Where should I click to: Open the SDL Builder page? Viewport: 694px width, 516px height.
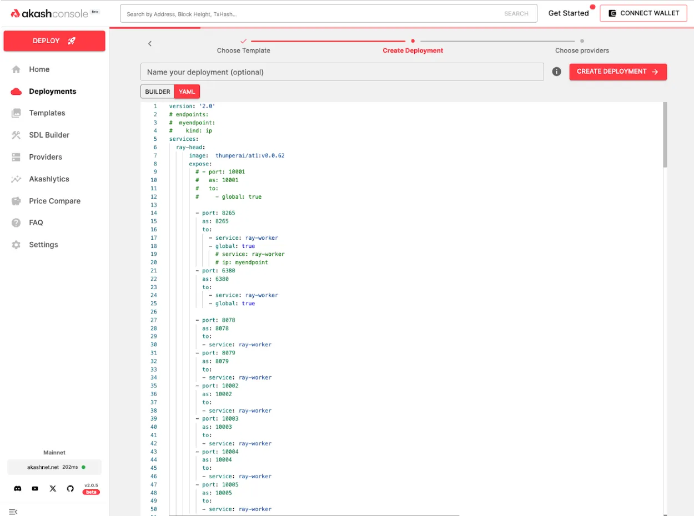49,135
